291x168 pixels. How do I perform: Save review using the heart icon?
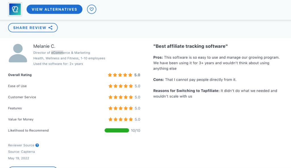tap(92, 9)
